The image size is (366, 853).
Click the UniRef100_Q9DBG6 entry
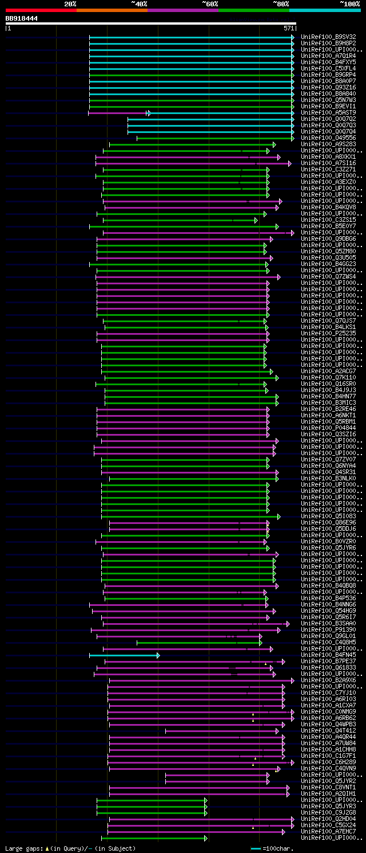[328, 238]
